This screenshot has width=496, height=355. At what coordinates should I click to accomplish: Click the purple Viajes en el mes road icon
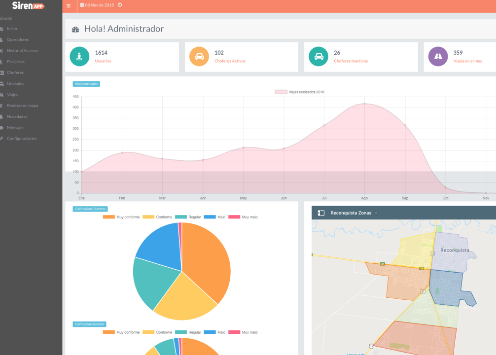pyautogui.click(x=438, y=56)
